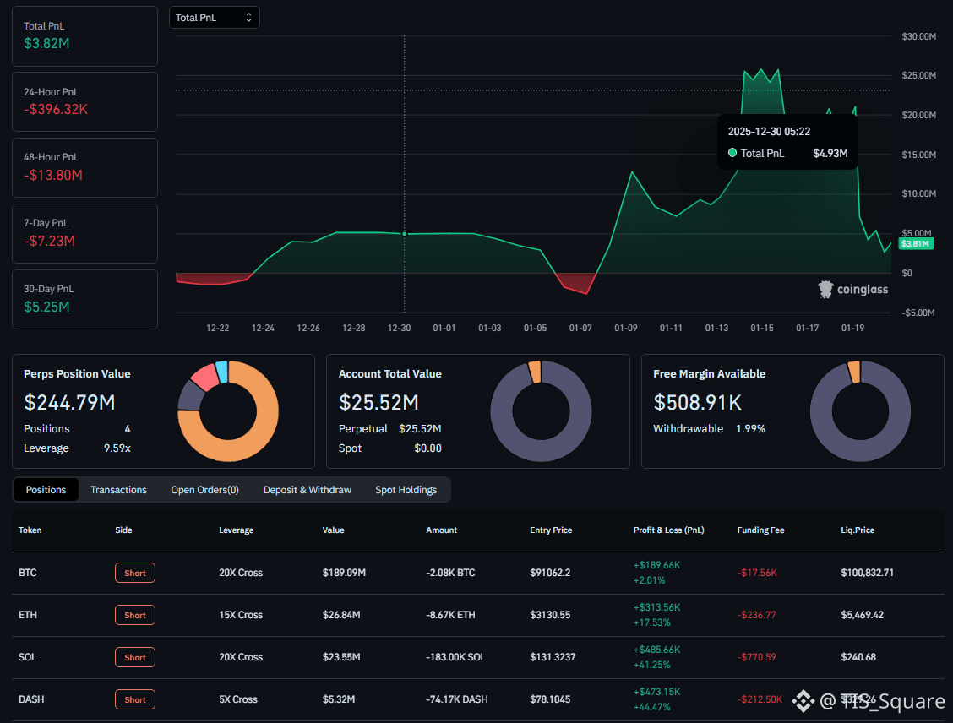This screenshot has height=723, width=953.
Task: Click the Short badge on SOL row
Action: tap(135, 657)
